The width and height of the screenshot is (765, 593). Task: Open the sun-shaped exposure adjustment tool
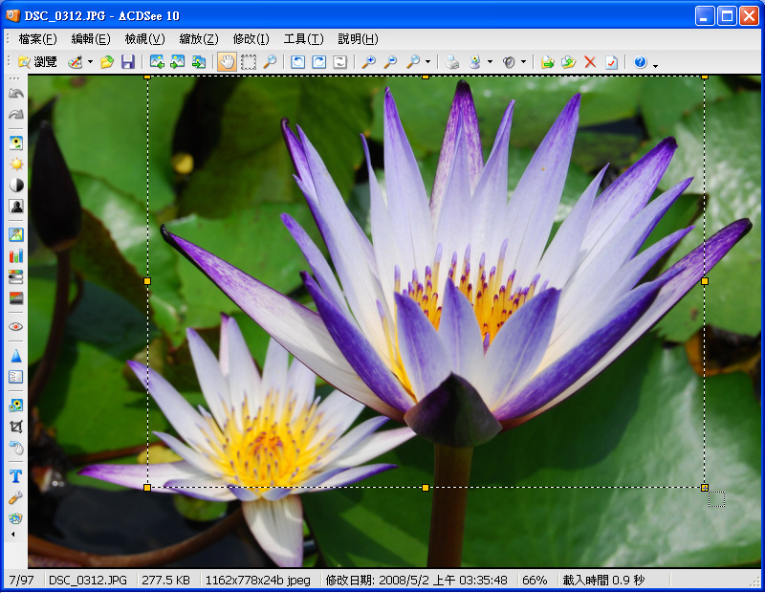tap(15, 164)
